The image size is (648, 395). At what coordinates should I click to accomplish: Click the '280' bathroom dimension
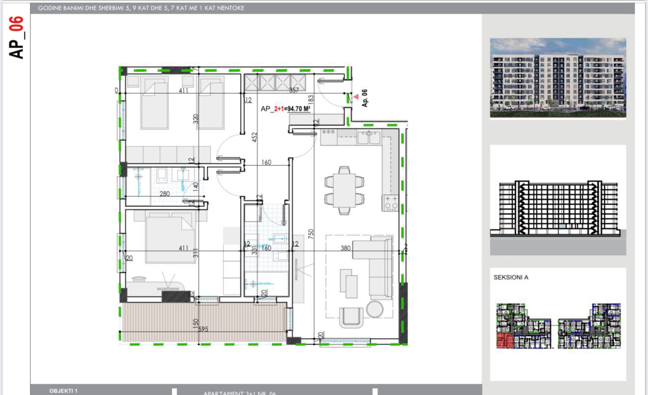(164, 194)
